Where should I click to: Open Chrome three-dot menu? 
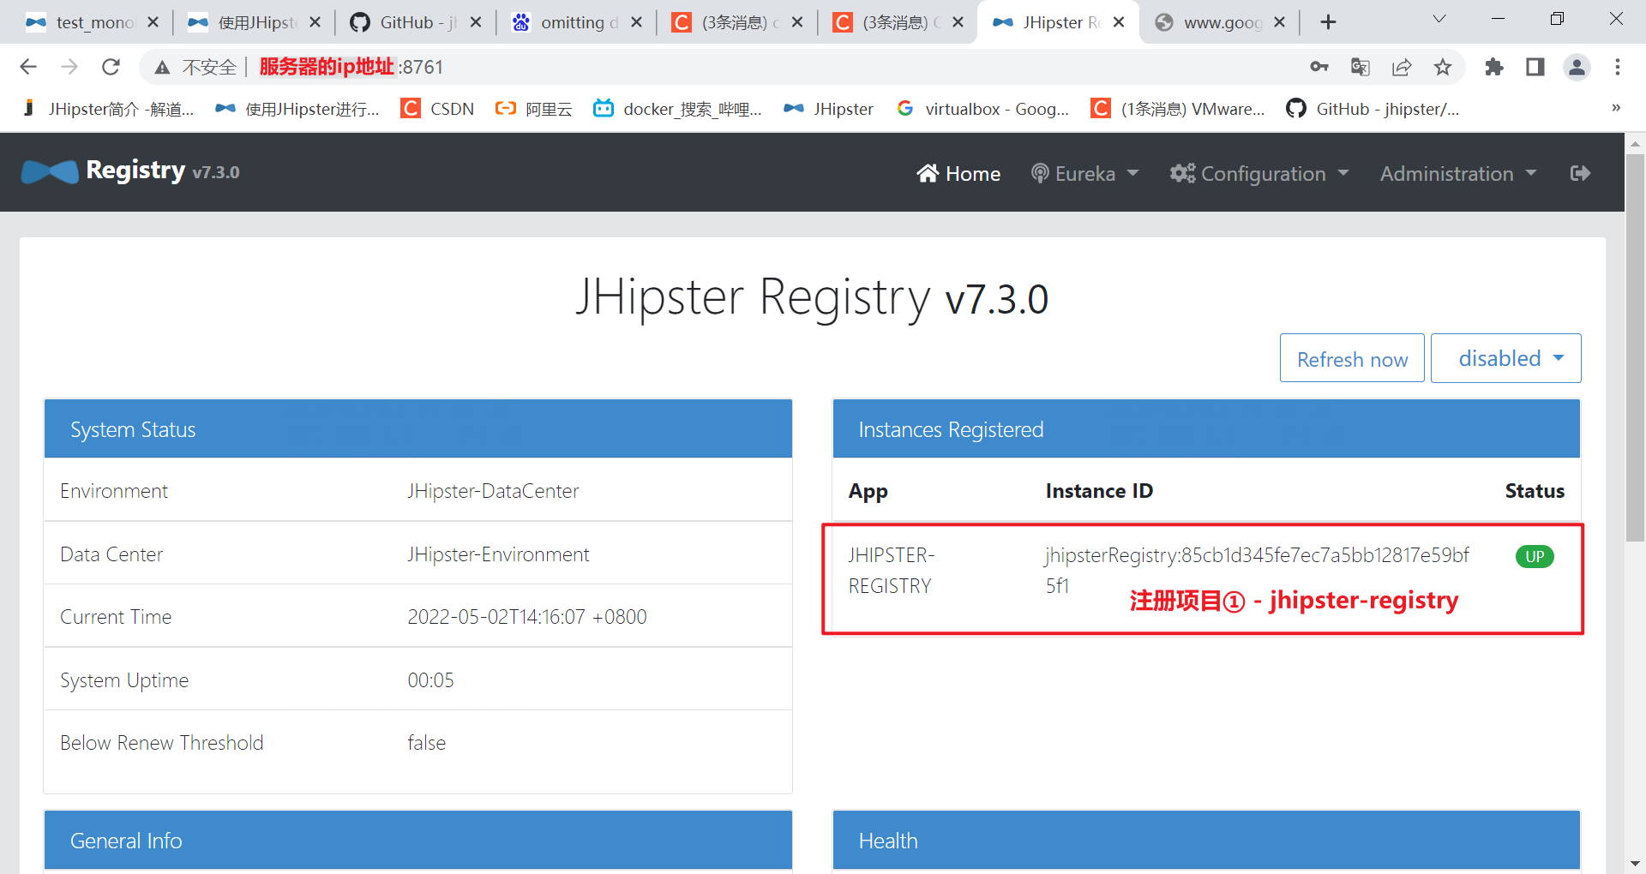click(x=1618, y=67)
